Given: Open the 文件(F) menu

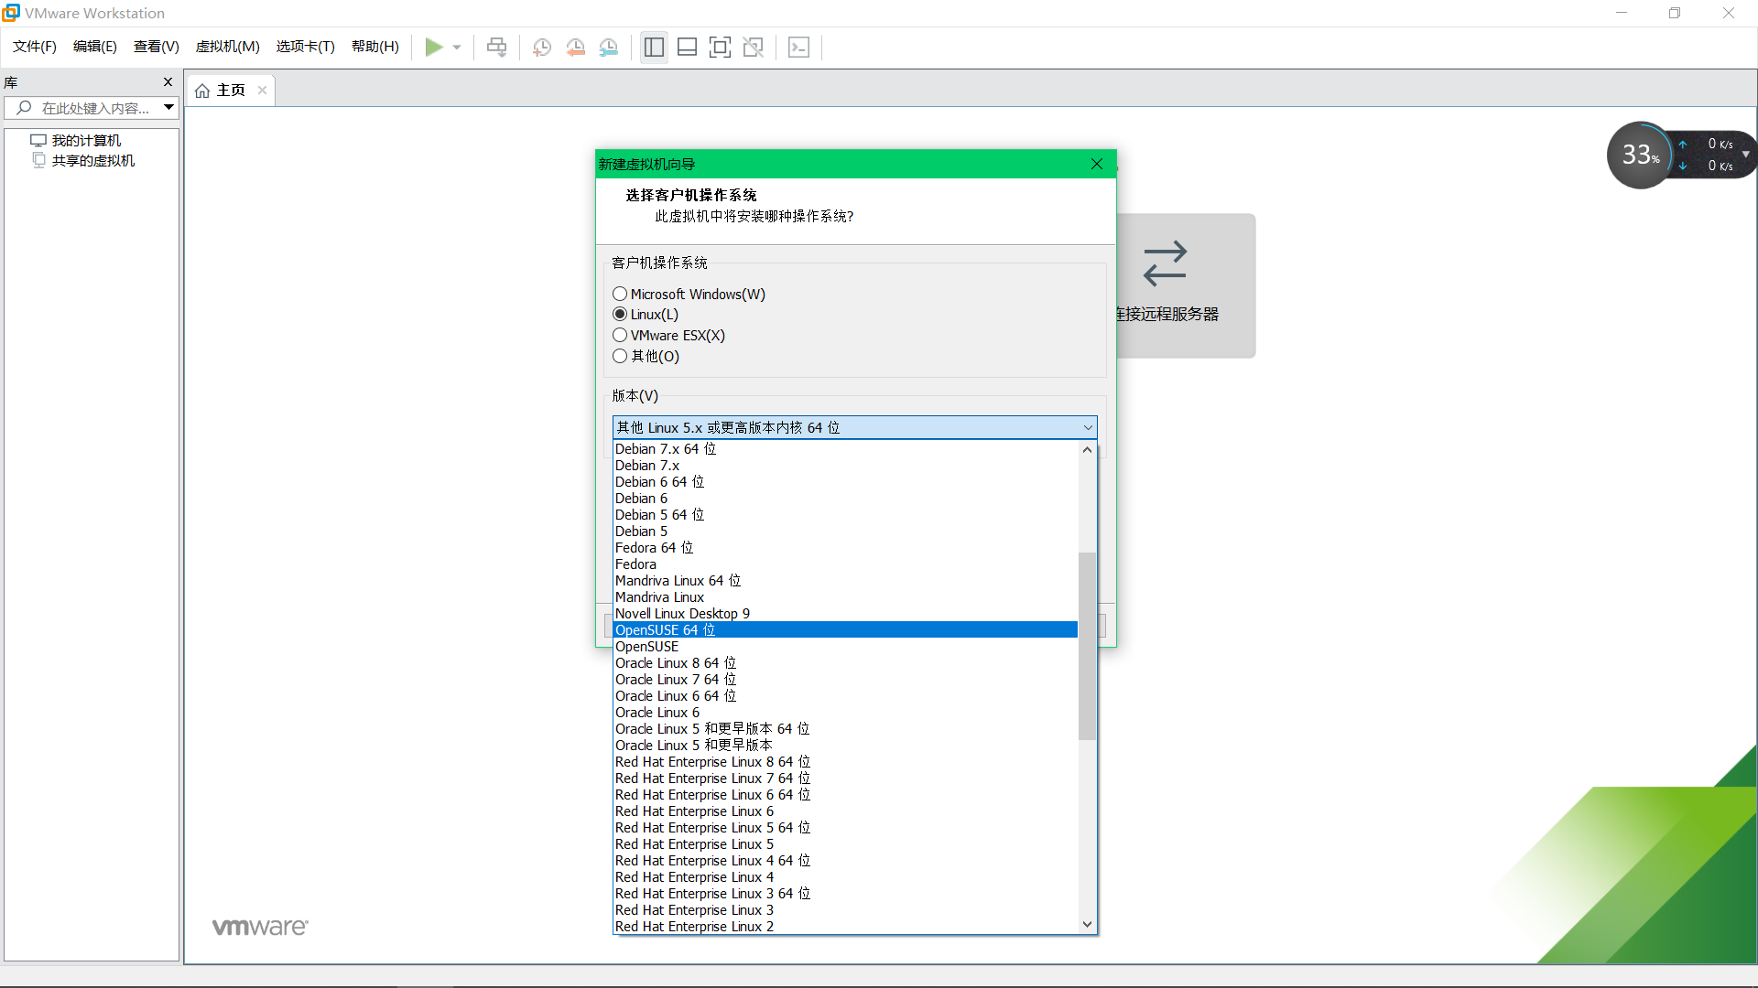Looking at the screenshot, I should click(x=35, y=47).
